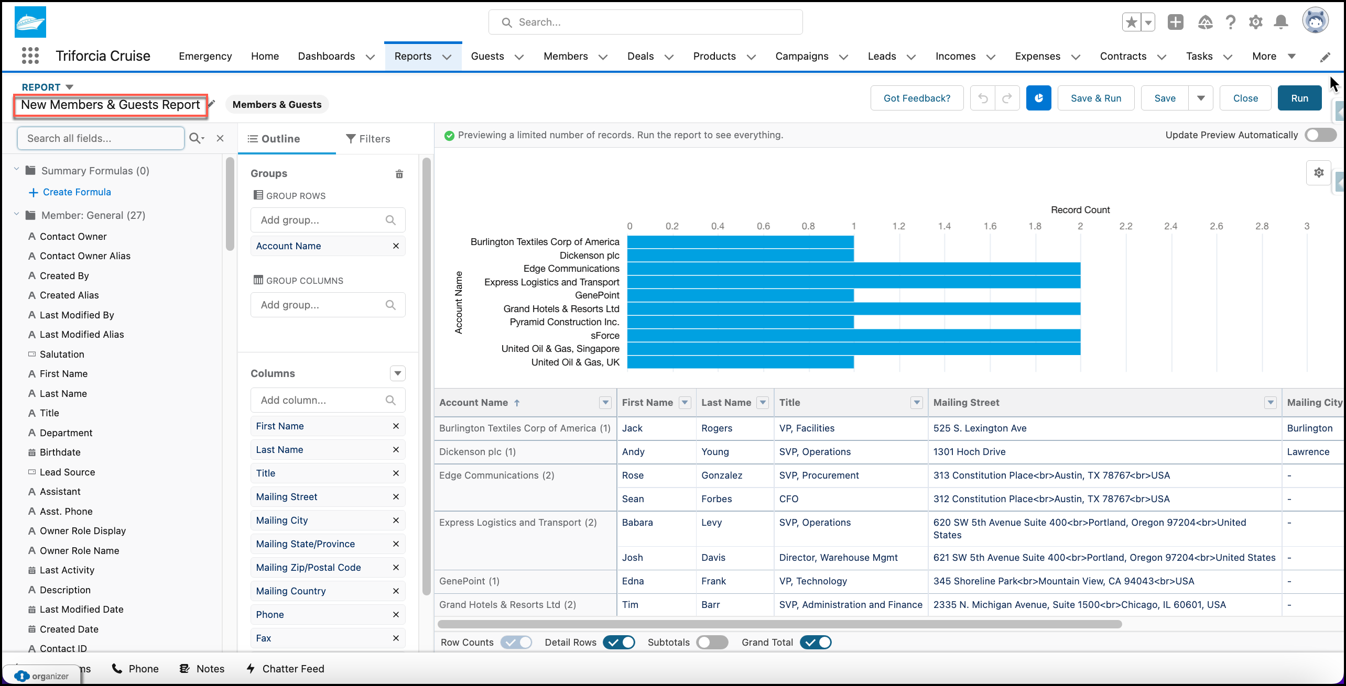
Task: Toggle the Detail Rows switch
Action: tap(618, 642)
